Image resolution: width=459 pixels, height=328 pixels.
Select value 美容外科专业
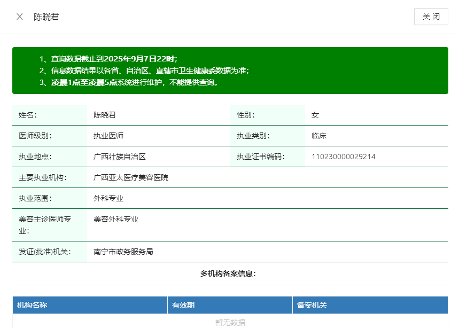(116, 219)
